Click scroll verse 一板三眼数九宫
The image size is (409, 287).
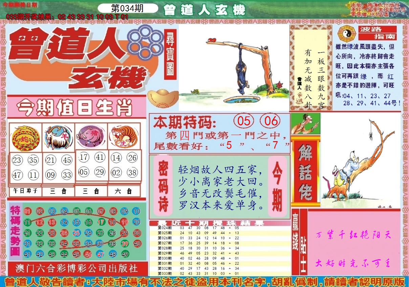point(321,80)
